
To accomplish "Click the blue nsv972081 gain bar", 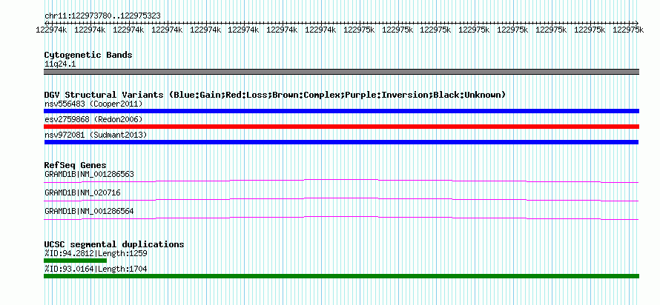I will click(341, 142).
